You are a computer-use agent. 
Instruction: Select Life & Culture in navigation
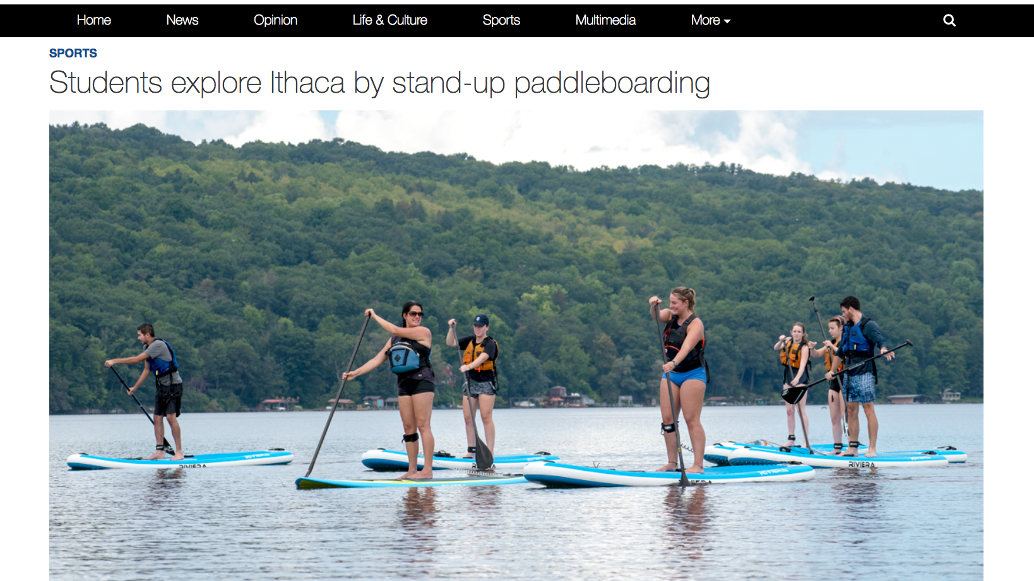pos(389,20)
